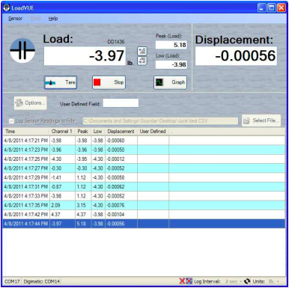Click the Time column header
The width and height of the screenshot is (289, 288).
coord(26,132)
